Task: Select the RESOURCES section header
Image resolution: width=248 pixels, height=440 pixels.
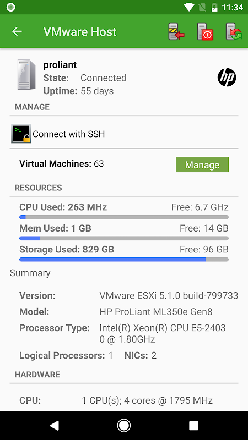Action: pyautogui.click(x=38, y=188)
